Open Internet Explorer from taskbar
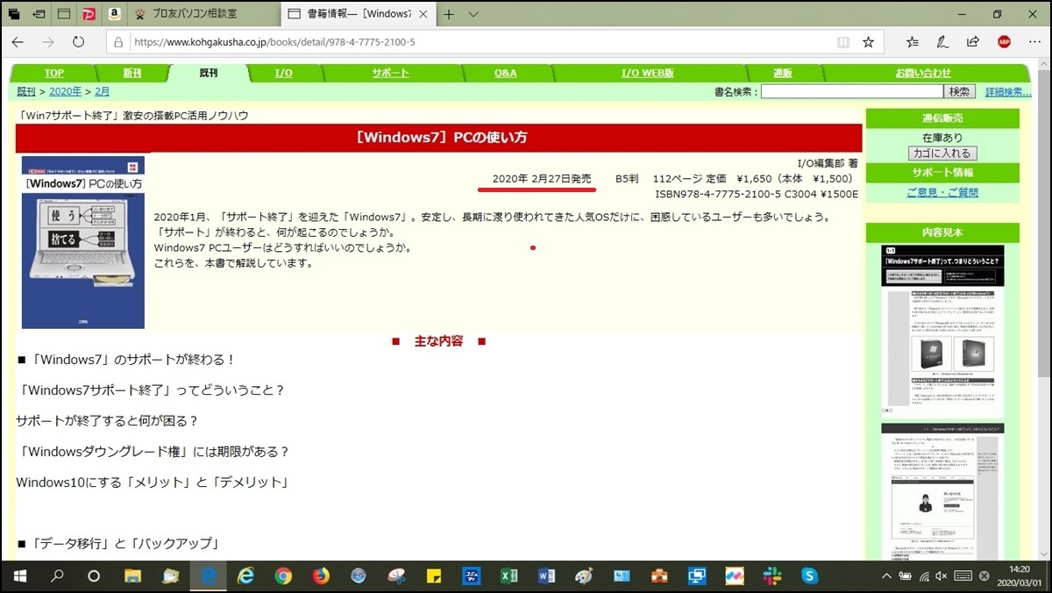Screen dimensions: 1052x593 (x=245, y=576)
